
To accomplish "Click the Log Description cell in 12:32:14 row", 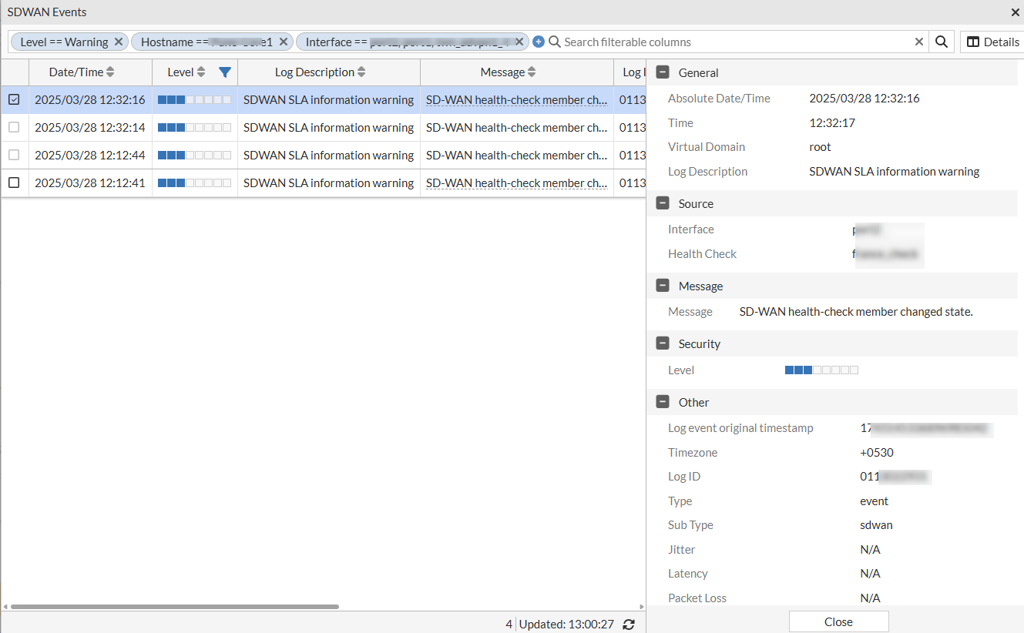I will point(328,127).
